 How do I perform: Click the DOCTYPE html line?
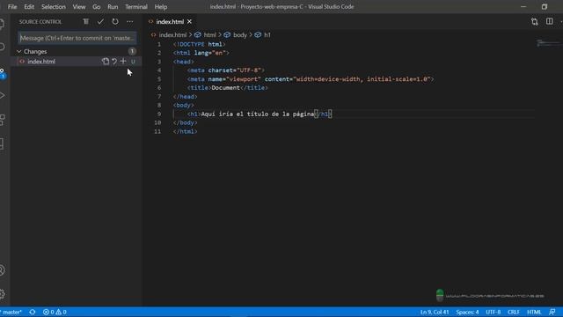coord(200,44)
